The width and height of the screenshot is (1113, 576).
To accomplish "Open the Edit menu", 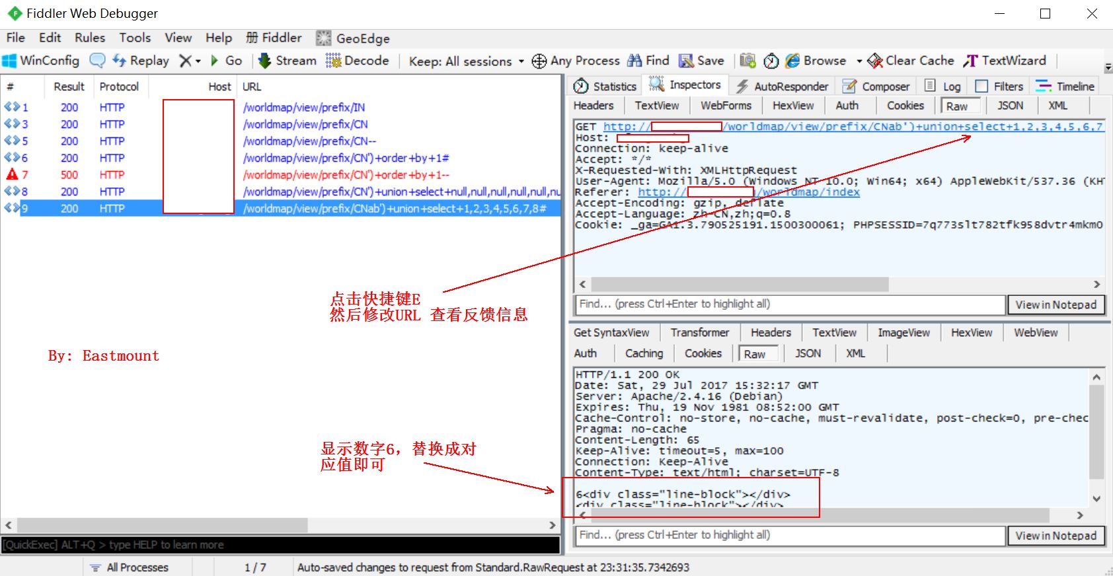I will (x=50, y=38).
